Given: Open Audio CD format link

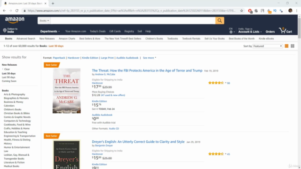Looking at the screenshot, I should click(x=114, y=129).
